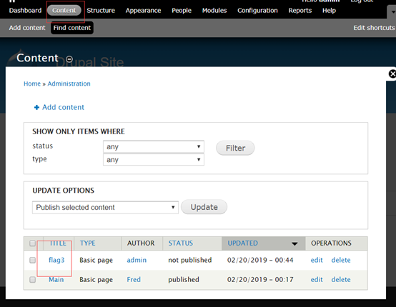Check the select-all checkbox in table header
The image size is (396, 307).
pyautogui.click(x=33, y=243)
